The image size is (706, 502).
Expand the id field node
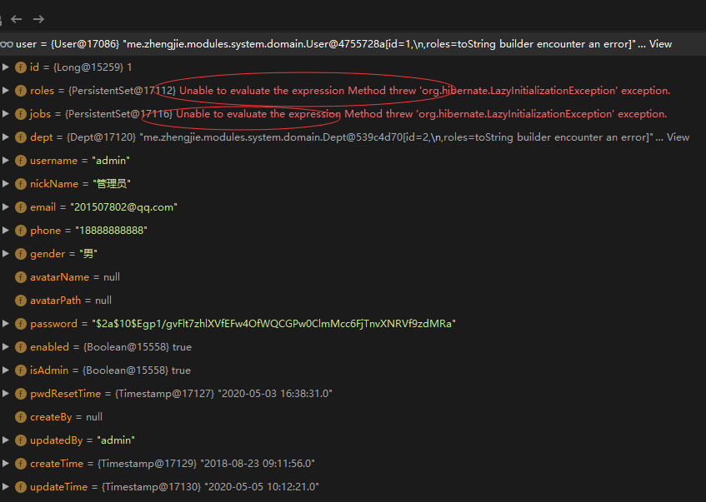[x=5, y=67]
